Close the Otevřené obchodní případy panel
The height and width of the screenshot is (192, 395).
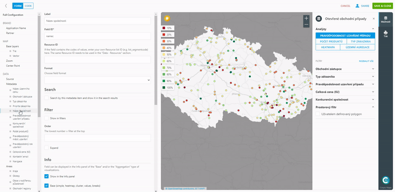374,19
